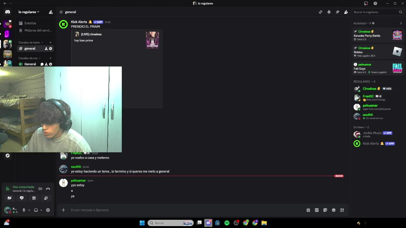
Task: Expand headphone output options arrow
Action: tap(41, 210)
